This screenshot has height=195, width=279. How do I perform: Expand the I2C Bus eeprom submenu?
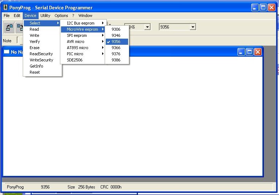click(x=83, y=23)
